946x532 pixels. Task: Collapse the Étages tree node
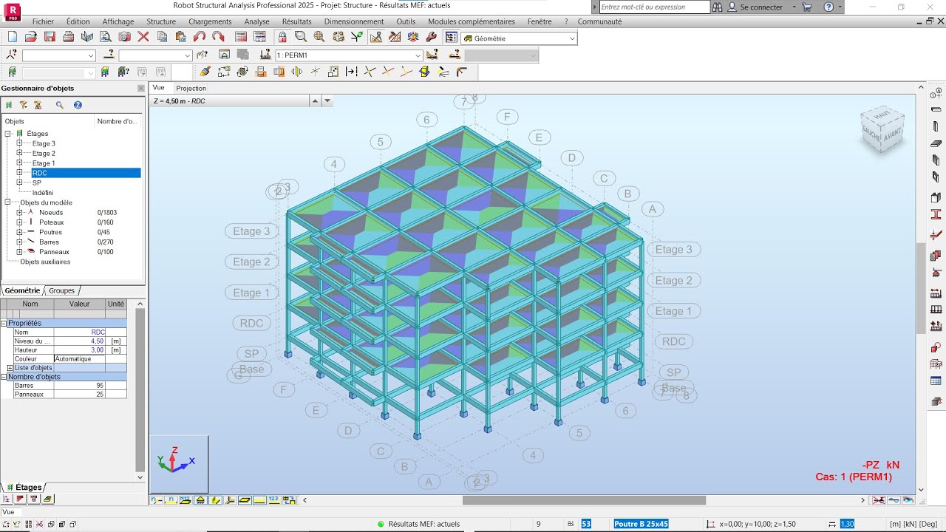[x=7, y=134]
